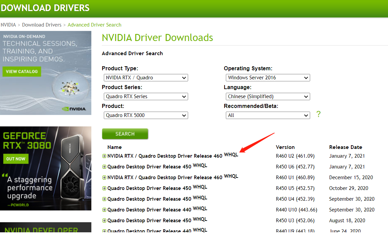
Task: Click the Version column header
Action: [x=285, y=147]
